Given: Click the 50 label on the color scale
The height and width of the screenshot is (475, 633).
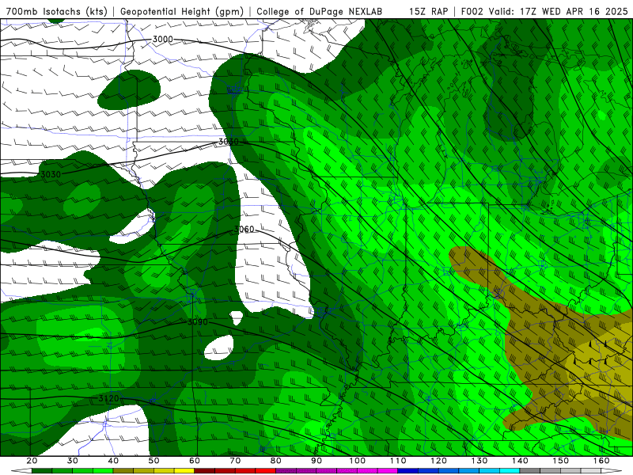Looking at the screenshot, I should pyautogui.click(x=154, y=461).
